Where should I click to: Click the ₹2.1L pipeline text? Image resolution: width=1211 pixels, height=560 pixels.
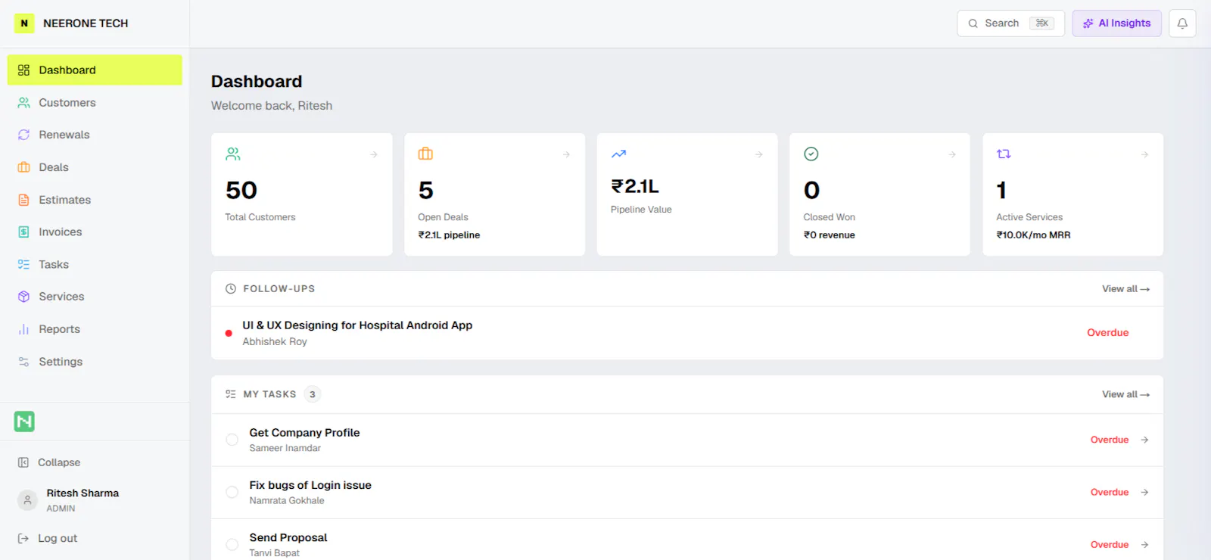click(449, 235)
